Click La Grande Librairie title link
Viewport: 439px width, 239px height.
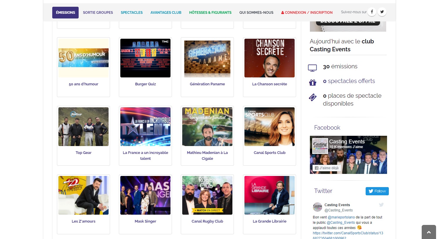[x=269, y=221]
